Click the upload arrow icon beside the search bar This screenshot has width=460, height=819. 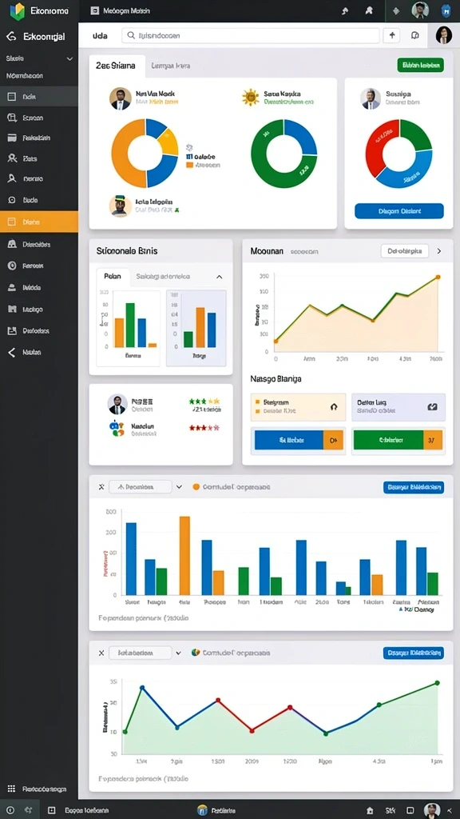pyautogui.click(x=391, y=35)
